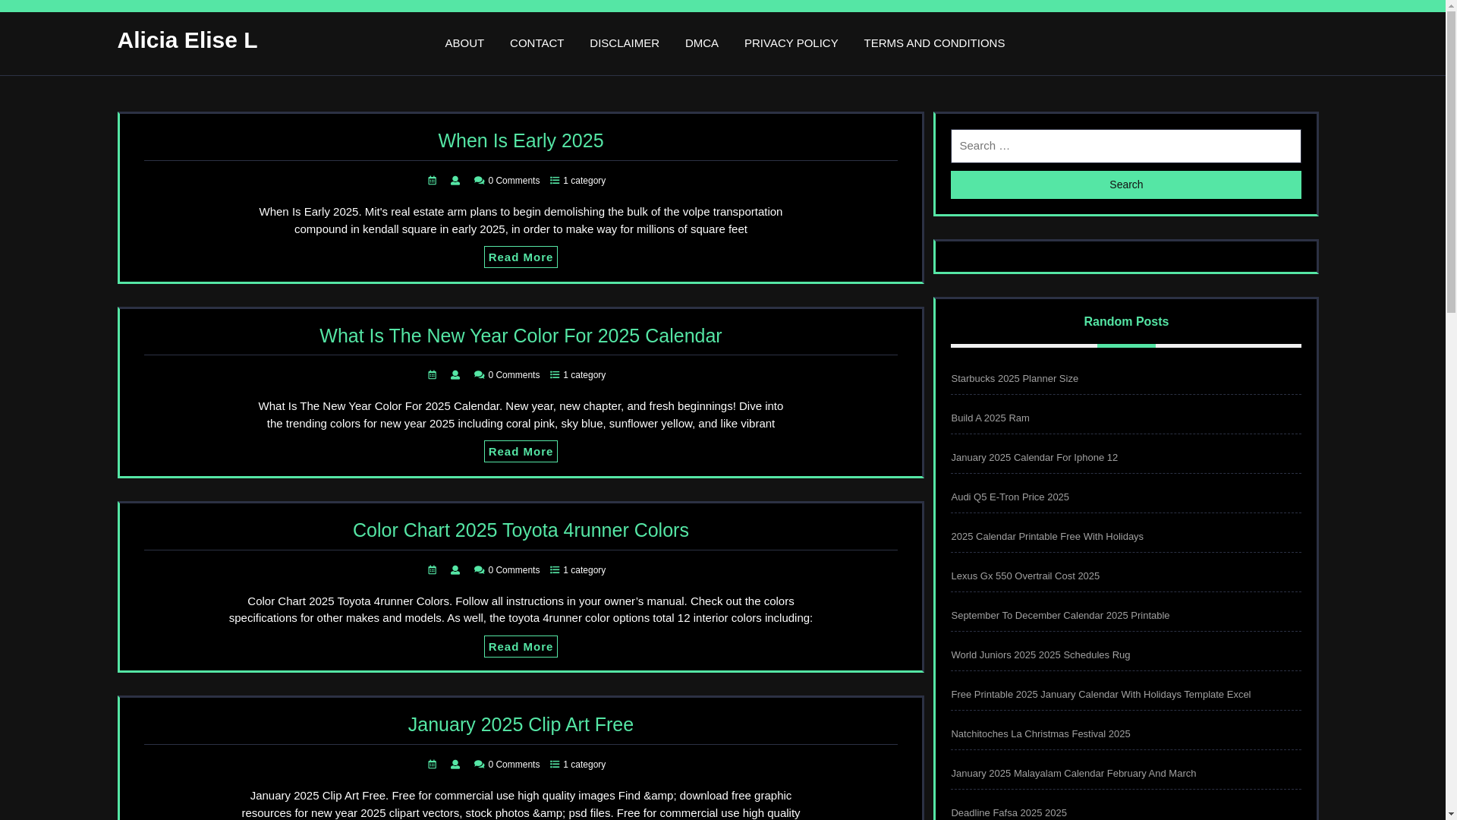Click Read More under Toyota 4runner Colors post

pyautogui.click(x=521, y=647)
